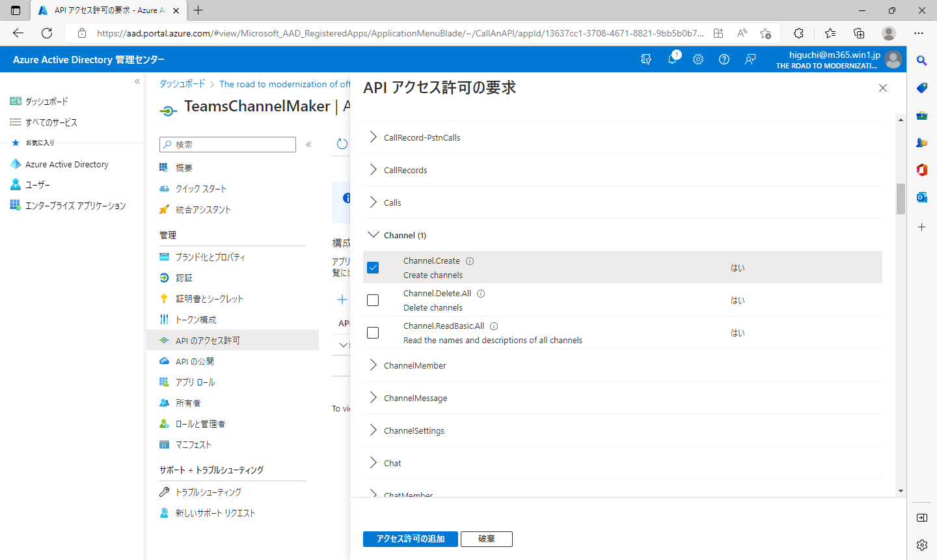Collapse the app menu search pane chevron

pos(308,145)
